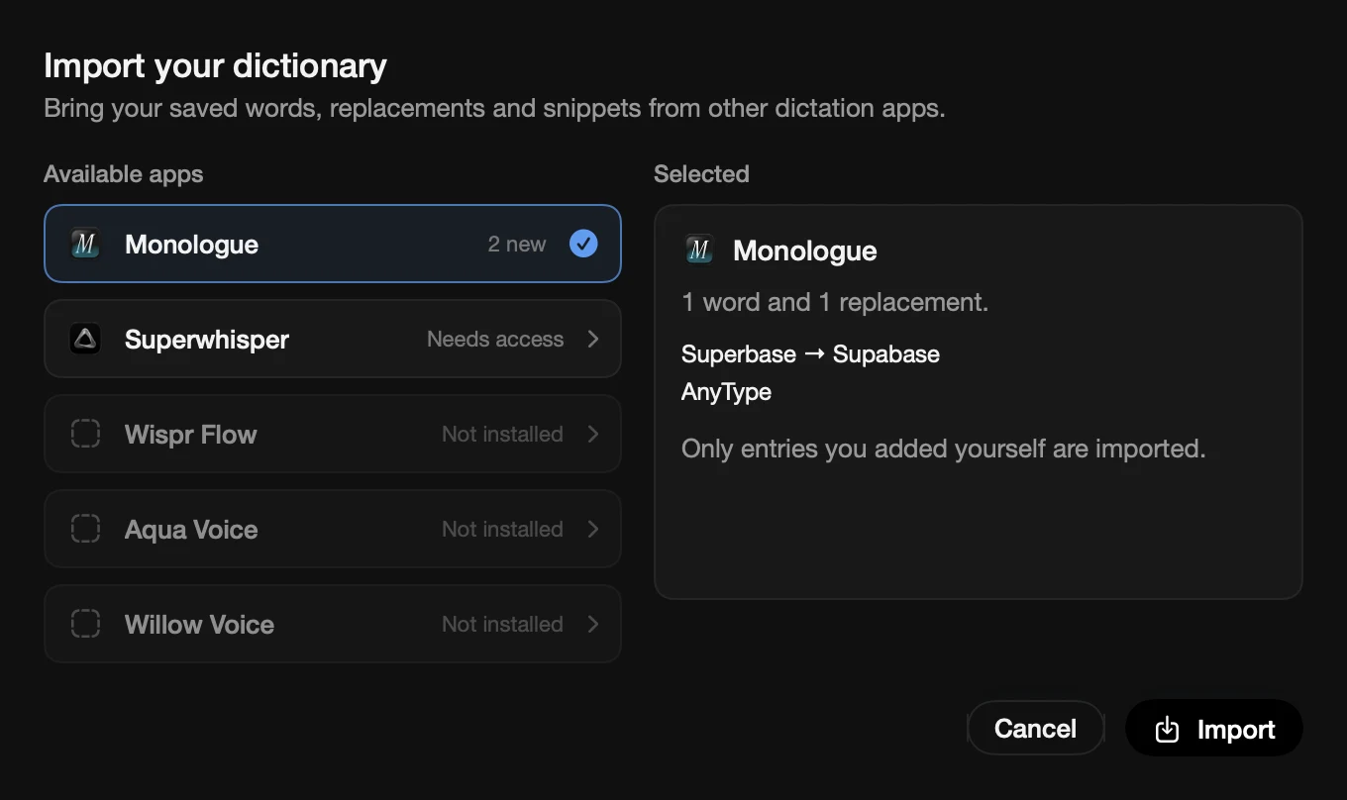Viewport: 1347px width, 800px height.
Task: Click the Superwhisper triangle app icon
Action: pos(85,339)
